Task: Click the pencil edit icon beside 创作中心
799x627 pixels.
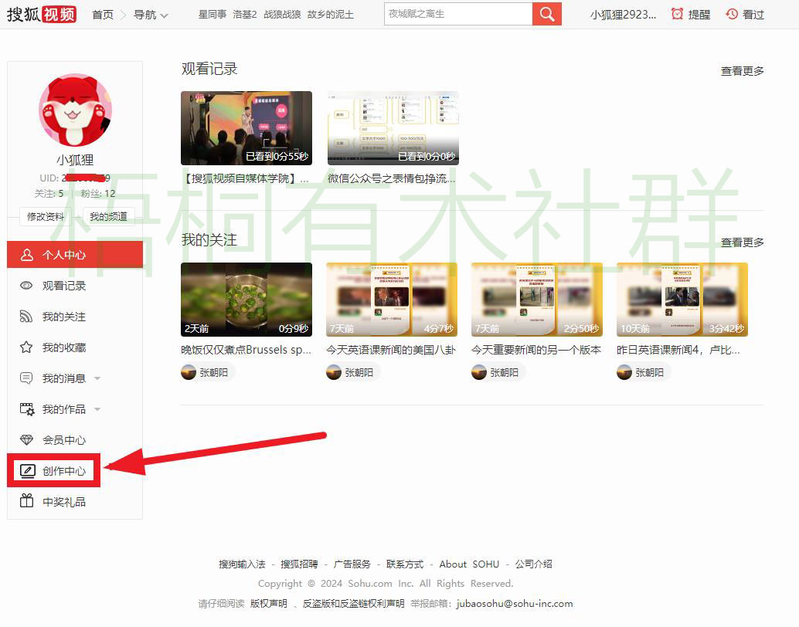Action: click(x=28, y=470)
